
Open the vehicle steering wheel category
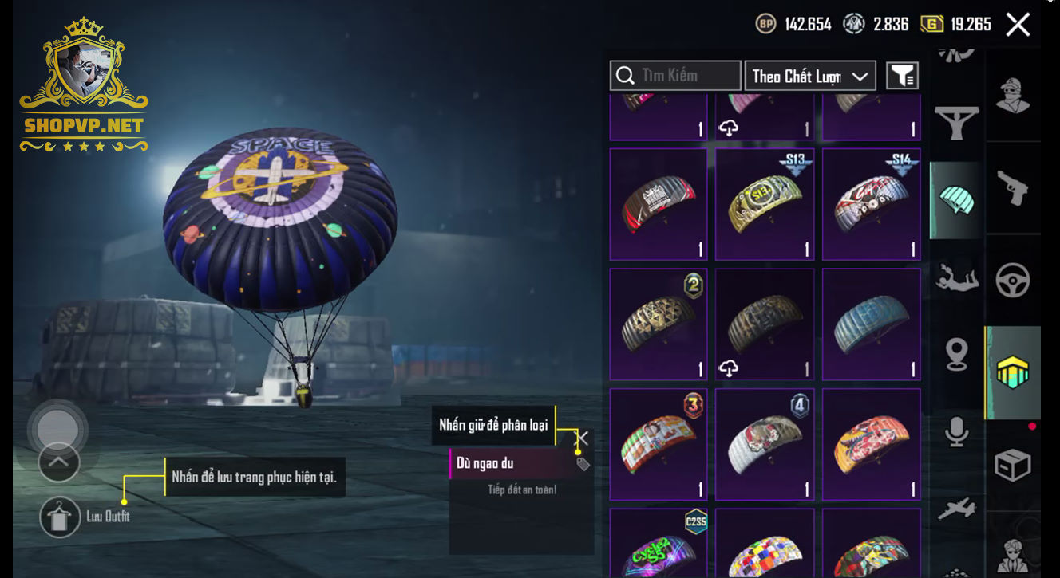pos(1013,281)
